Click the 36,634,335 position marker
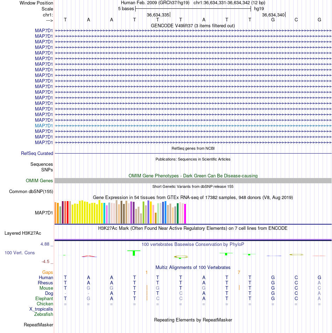The height and width of the screenshot is (333, 332). [x=158, y=15]
